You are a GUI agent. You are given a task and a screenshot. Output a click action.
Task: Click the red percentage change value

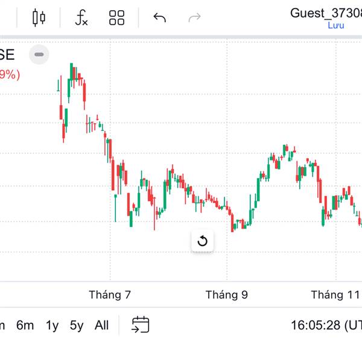[x=10, y=75]
